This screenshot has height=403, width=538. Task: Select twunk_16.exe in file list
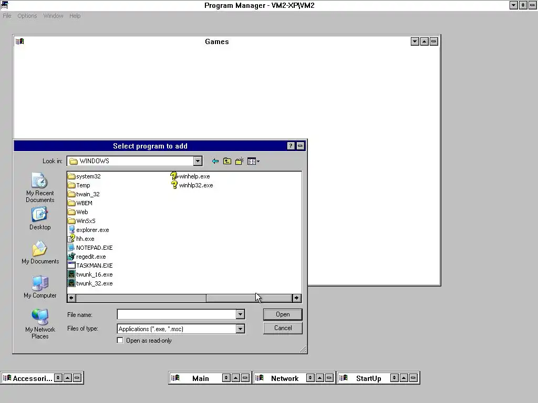click(x=90, y=274)
